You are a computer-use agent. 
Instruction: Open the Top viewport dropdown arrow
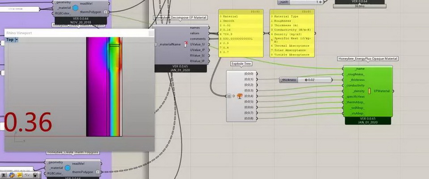click(17, 40)
